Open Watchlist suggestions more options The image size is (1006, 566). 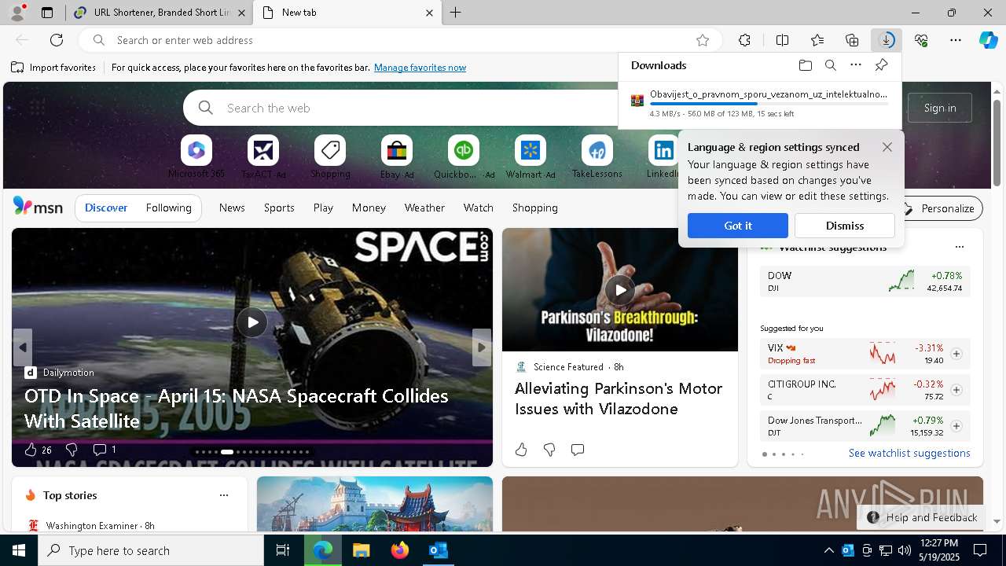(x=959, y=247)
